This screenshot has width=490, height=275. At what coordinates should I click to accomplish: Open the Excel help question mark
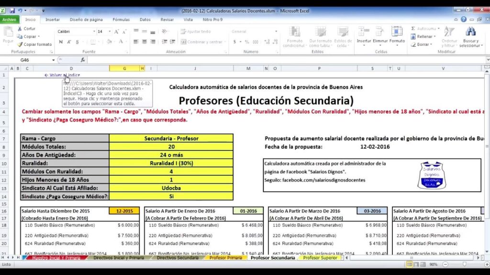[x=463, y=20]
